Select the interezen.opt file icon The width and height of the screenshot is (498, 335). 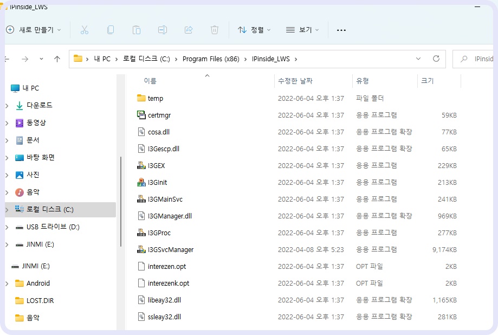pyautogui.click(x=141, y=266)
